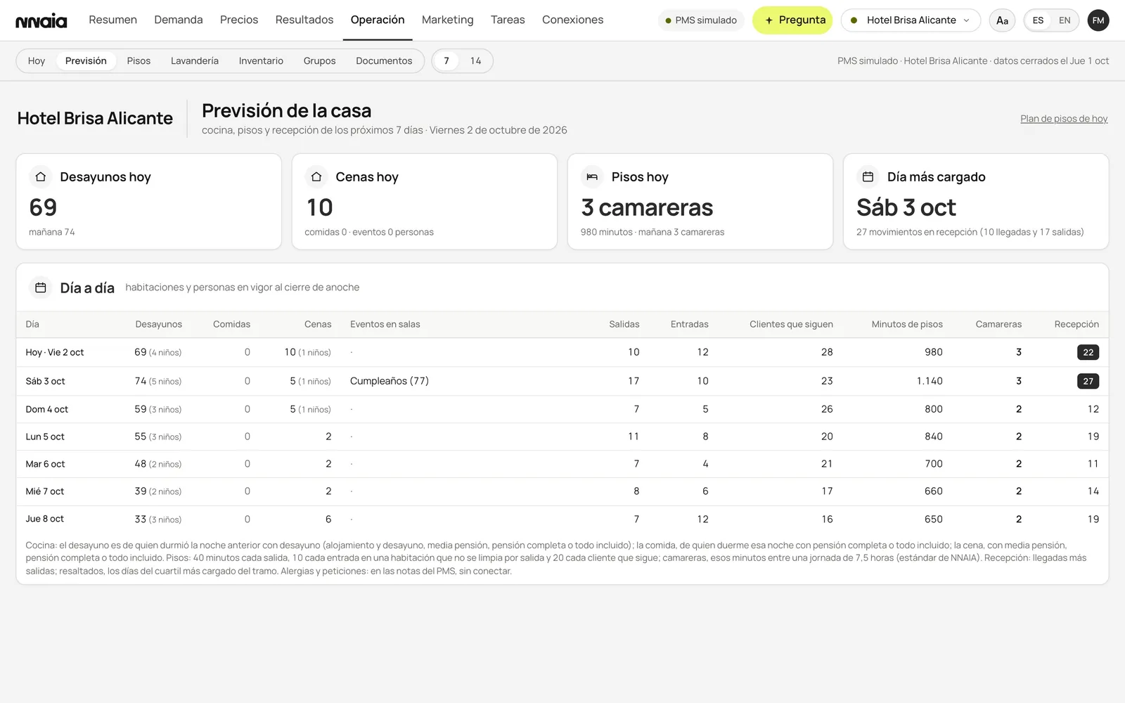
Task: Open the Tareas section
Action: (508, 20)
